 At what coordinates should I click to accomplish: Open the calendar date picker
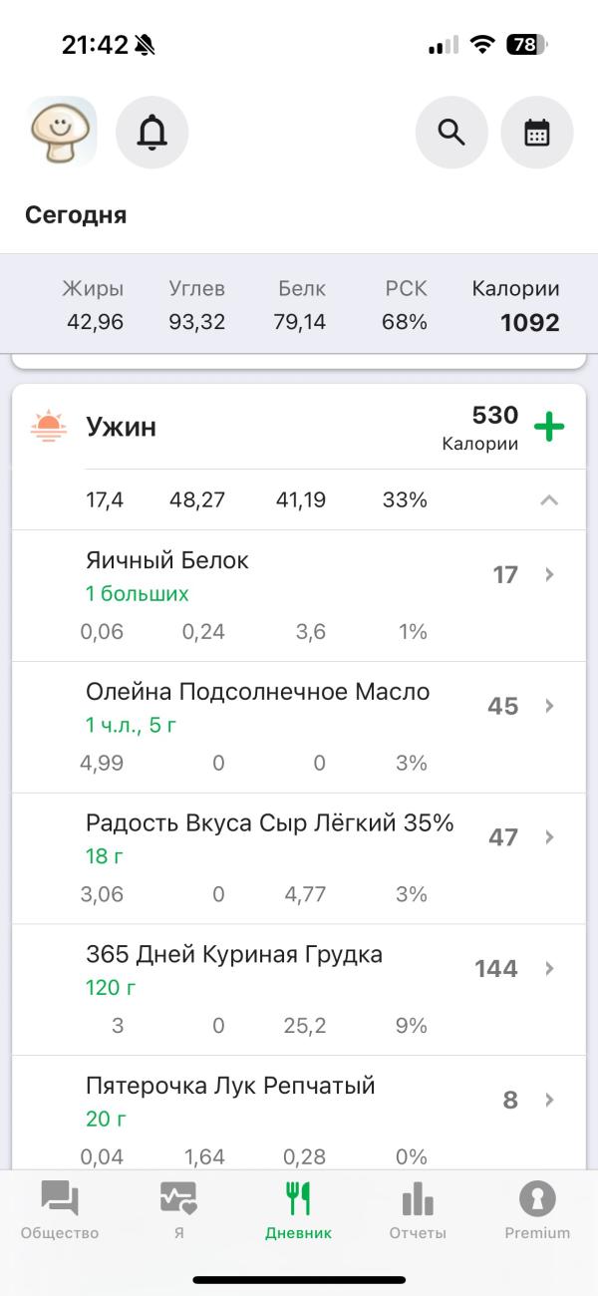(537, 132)
